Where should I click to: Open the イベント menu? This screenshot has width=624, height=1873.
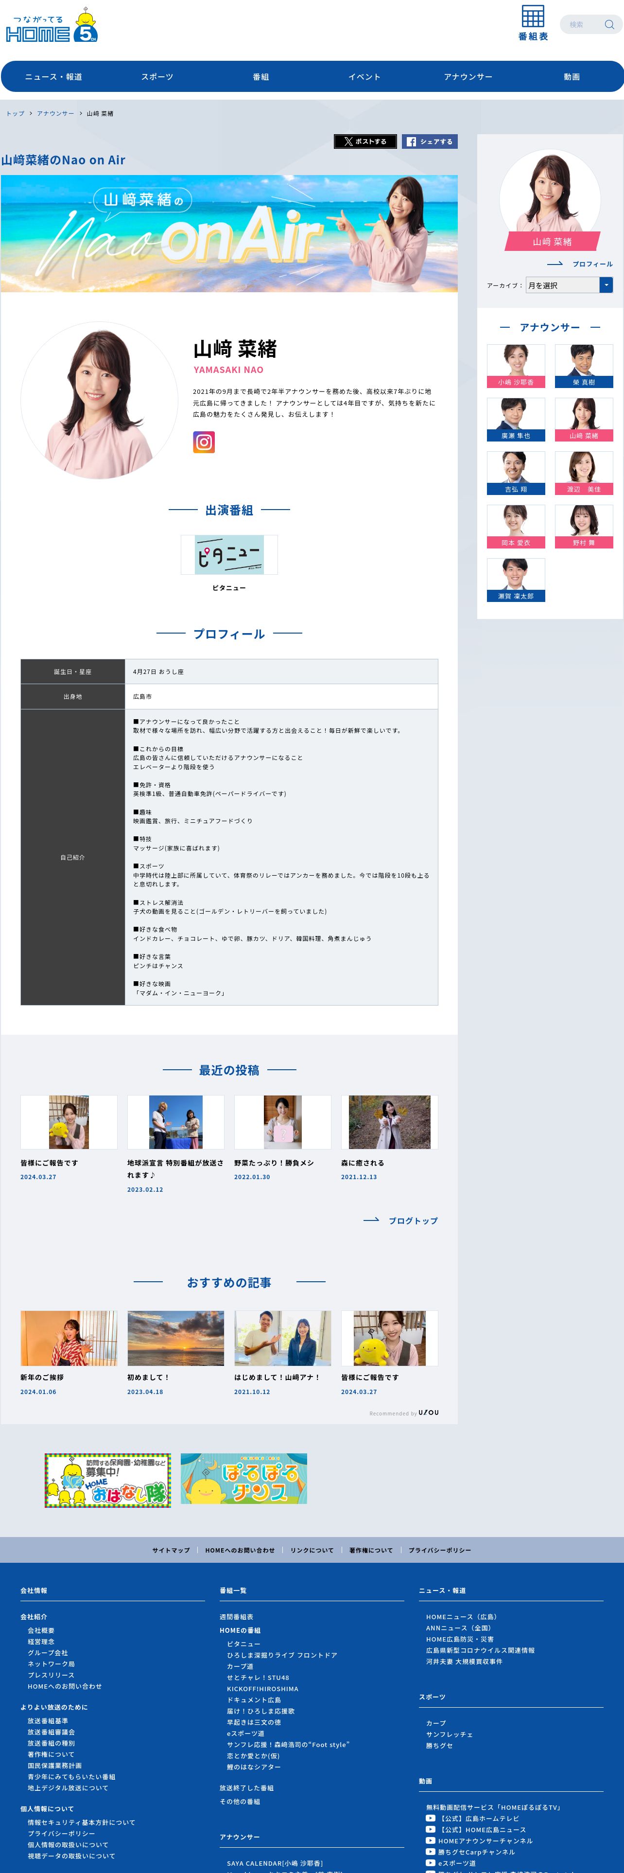[364, 76]
